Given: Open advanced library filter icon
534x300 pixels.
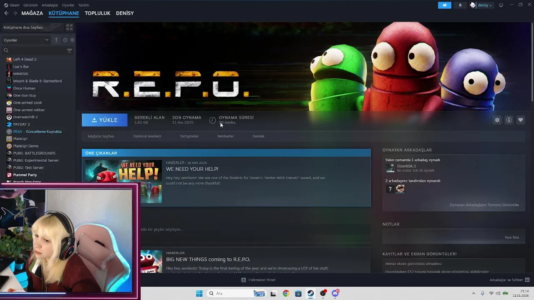Looking at the screenshot, I should (70, 50).
